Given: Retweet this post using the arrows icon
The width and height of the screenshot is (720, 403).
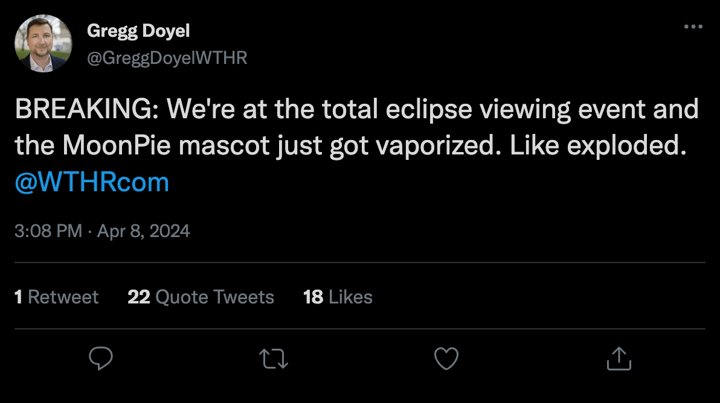Looking at the screenshot, I should pyautogui.click(x=274, y=358).
